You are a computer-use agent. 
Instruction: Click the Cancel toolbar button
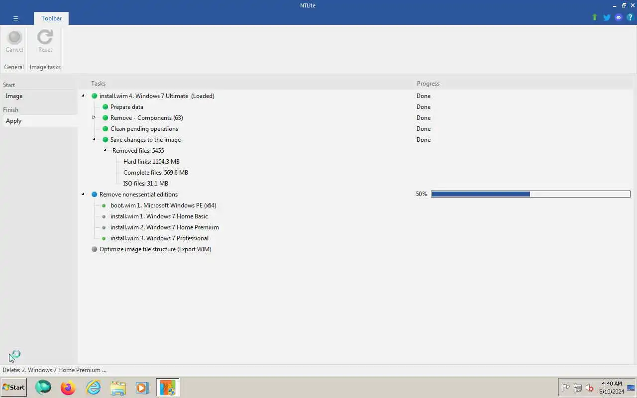pyautogui.click(x=14, y=41)
